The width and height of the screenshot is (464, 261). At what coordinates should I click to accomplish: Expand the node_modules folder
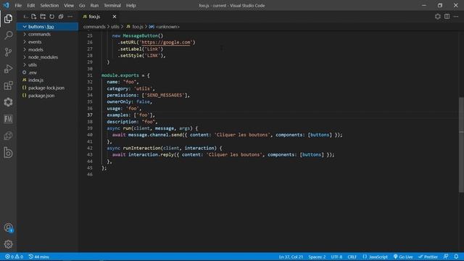point(47,57)
